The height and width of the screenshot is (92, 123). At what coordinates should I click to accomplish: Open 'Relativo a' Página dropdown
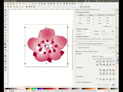[x=107, y=56]
